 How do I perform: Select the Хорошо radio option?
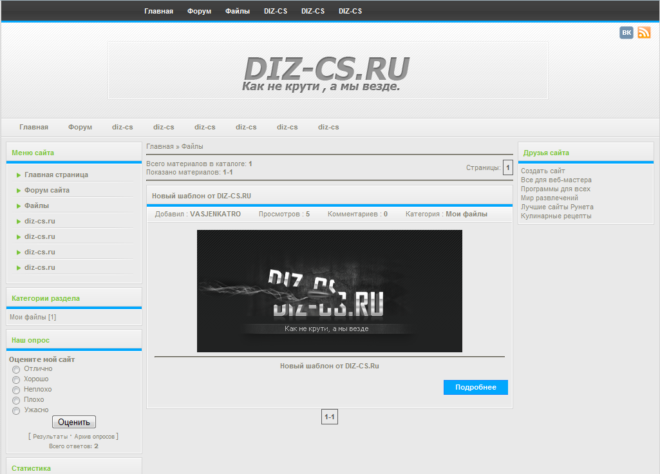[16, 380]
